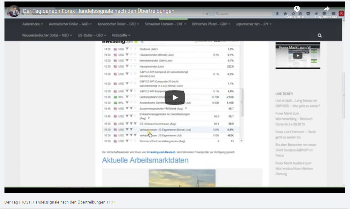Viewport: 351px width, 211px height.
Task: Open the US-Dollar – USD menu
Action: click(91, 35)
